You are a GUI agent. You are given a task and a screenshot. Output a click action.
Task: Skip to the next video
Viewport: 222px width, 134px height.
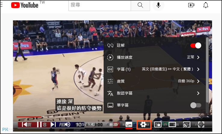(x=53, y=125)
